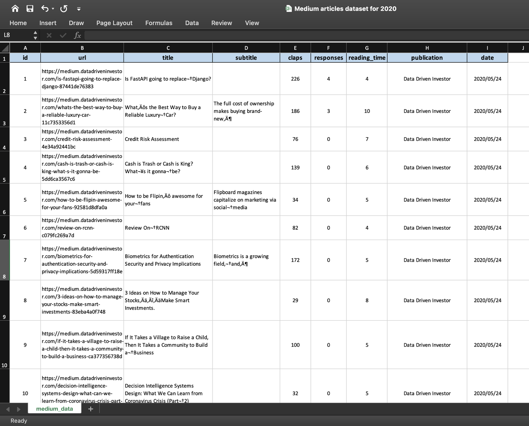Select column F header

click(x=329, y=48)
